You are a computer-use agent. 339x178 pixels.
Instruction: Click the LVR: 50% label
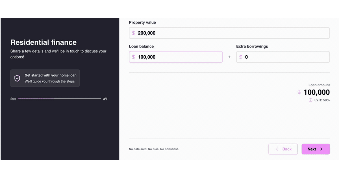click(x=322, y=100)
